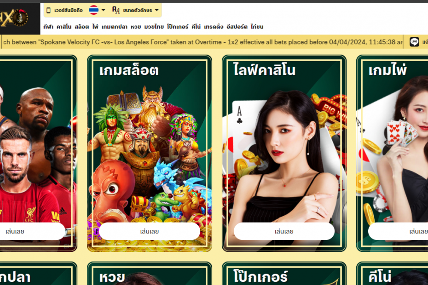This screenshot has width=428, height=285.
Task: Click the site logo at the top left
Action: pyautogui.click(x=14, y=18)
